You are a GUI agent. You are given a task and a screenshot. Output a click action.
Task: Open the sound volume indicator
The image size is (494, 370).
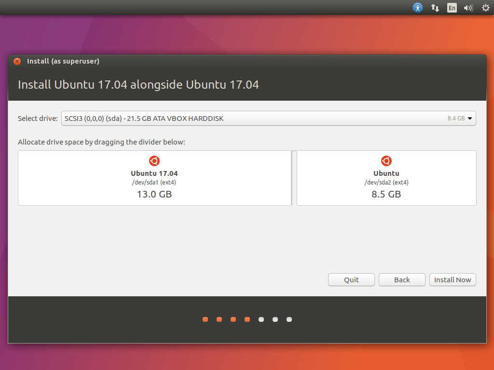(x=468, y=8)
